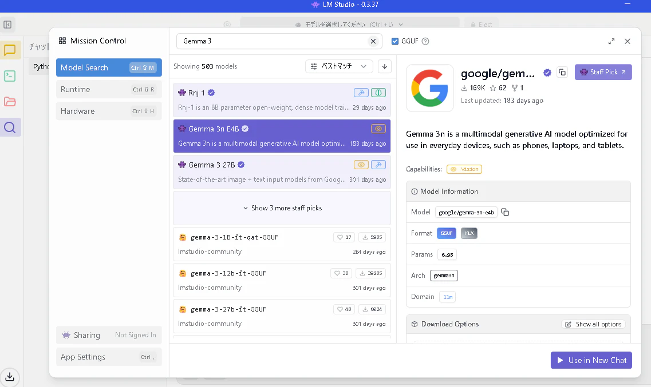The height and width of the screenshot is (387, 651).
Task: Select the Runtime tab
Action: (x=109, y=90)
